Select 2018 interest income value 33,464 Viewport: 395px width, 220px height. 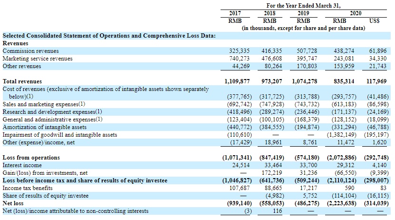[x=274, y=165]
